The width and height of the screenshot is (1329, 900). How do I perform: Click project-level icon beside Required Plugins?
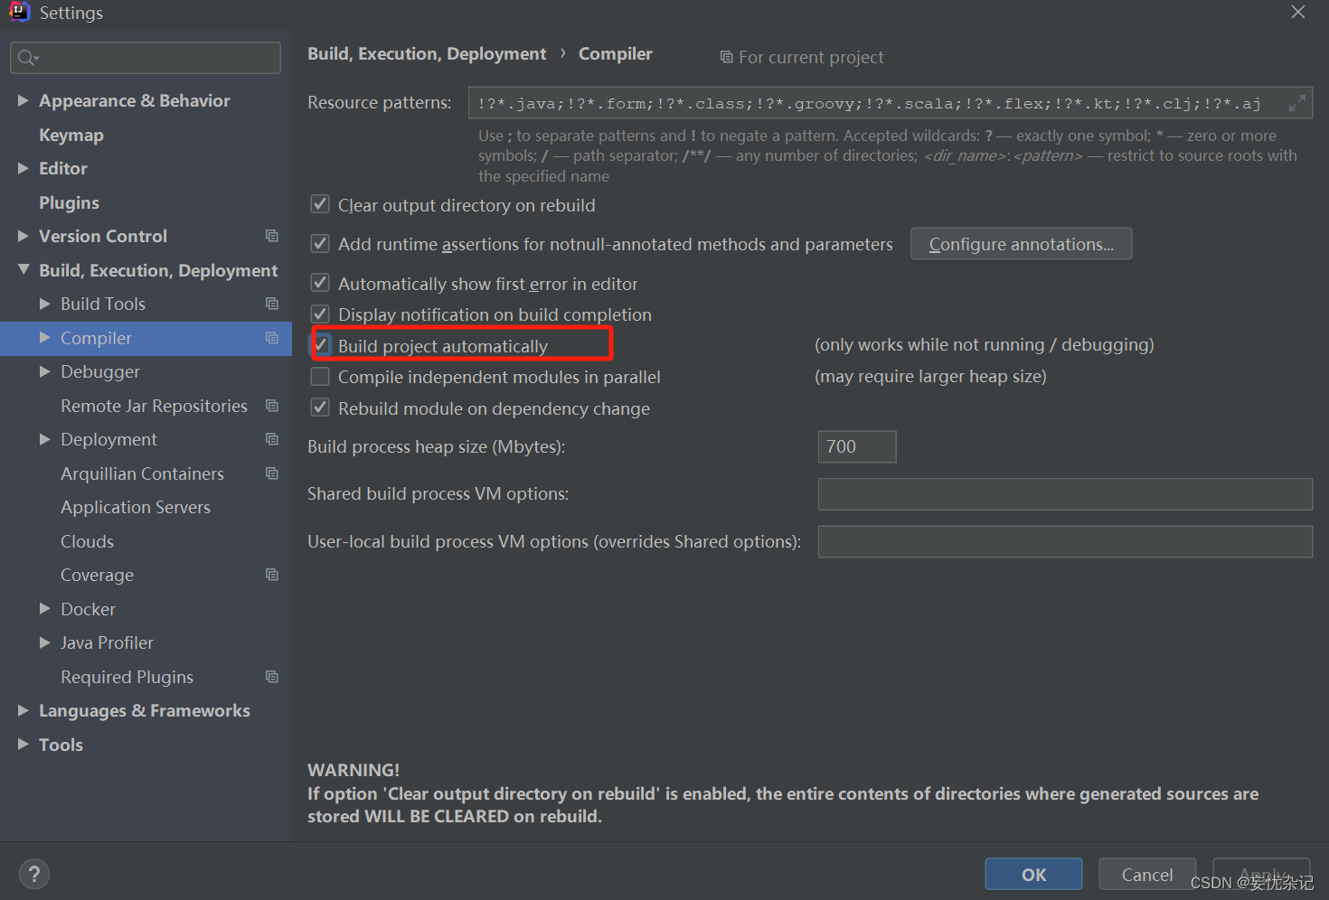(271, 677)
